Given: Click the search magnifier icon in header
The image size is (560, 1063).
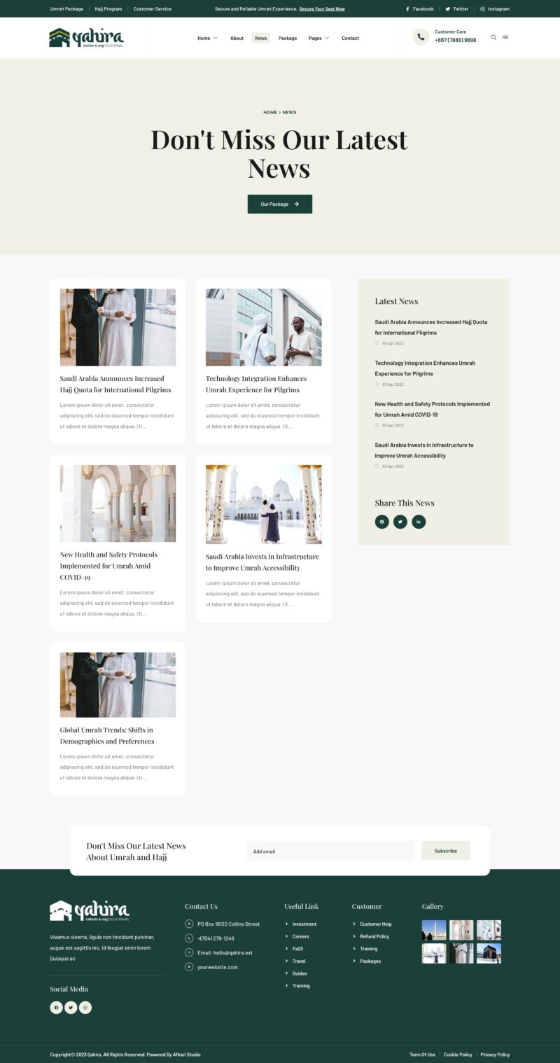Looking at the screenshot, I should point(493,38).
